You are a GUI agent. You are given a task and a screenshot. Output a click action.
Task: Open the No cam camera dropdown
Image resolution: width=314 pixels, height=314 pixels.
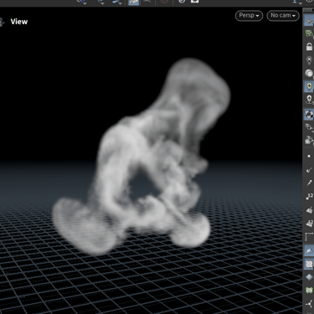[283, 15]
